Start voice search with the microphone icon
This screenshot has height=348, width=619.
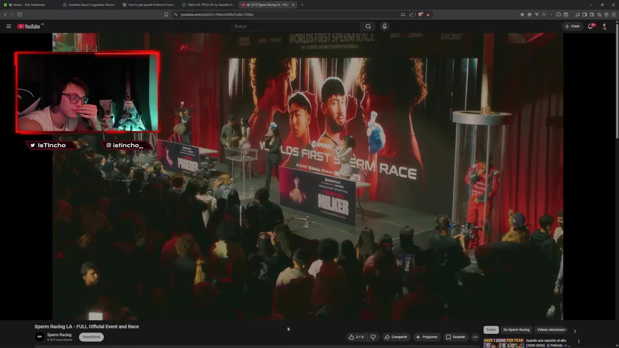point(384,26)
